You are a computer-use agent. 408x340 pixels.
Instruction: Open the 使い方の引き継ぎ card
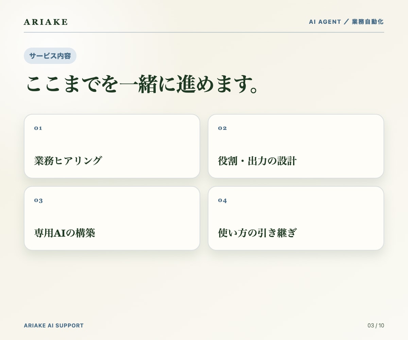[296, 218]
